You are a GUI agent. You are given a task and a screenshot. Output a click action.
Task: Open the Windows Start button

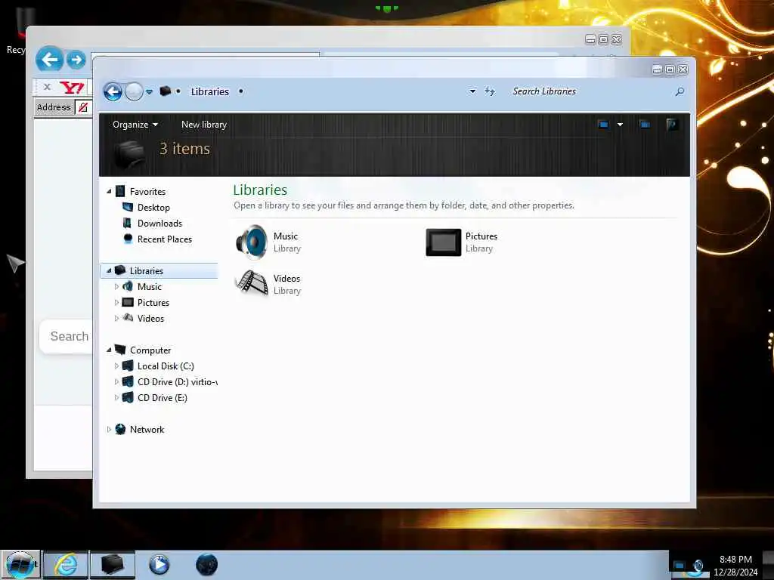click(x=20, y=565)
